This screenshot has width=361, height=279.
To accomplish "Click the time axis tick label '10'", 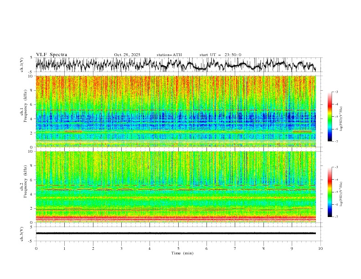I will tap(320, 248).
